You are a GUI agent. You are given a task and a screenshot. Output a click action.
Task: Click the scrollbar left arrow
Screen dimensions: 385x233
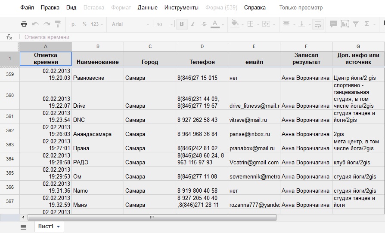click(23, 217)
